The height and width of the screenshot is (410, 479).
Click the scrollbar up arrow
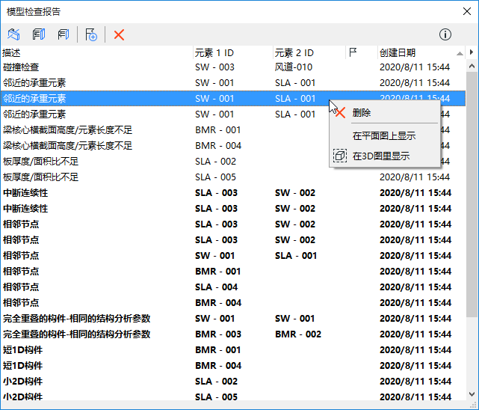[x=472, y=66]
